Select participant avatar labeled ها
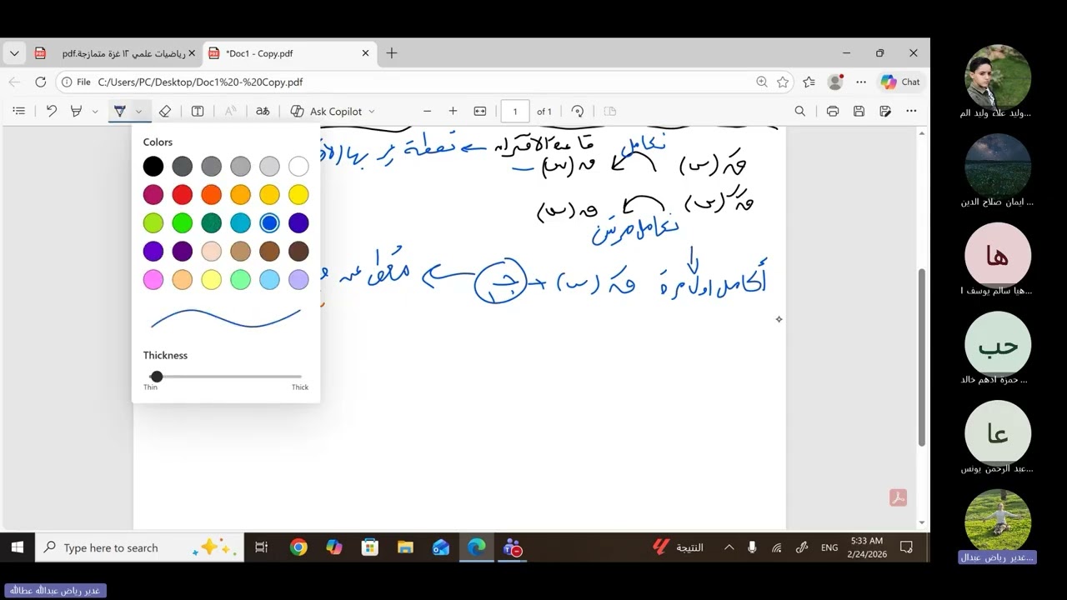Screen dimensions: 1067x600 (998, 256)
